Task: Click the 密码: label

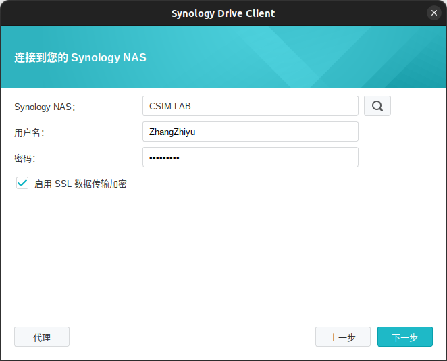Action: pyautogui.click(x=25, y=158)
